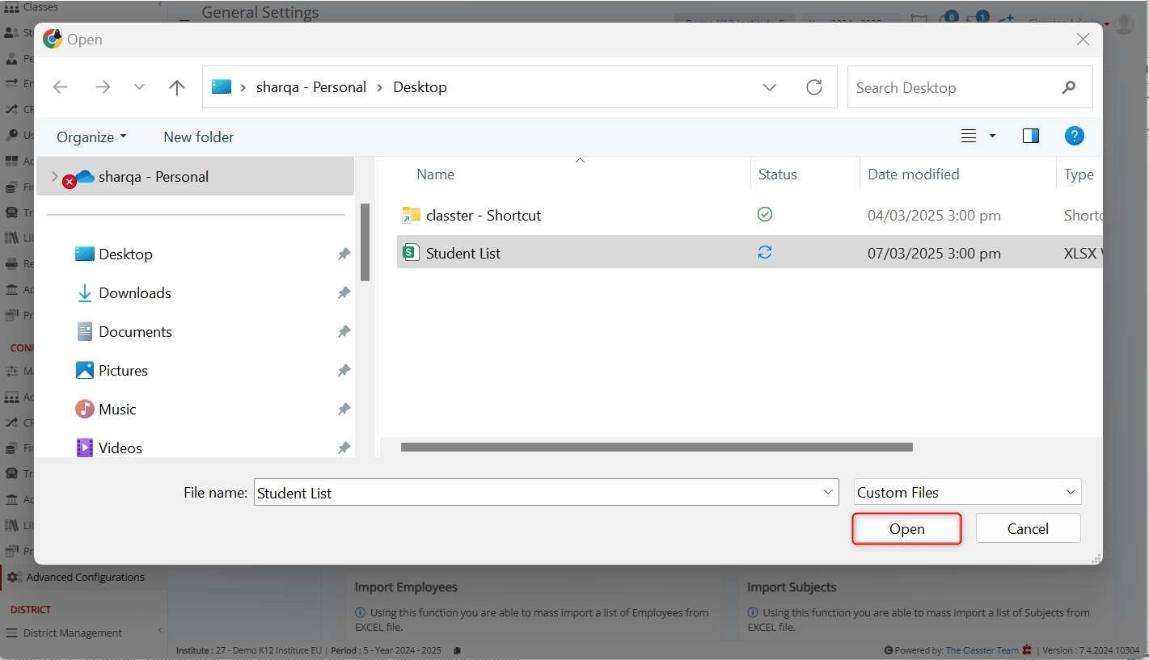Click the pin icon beside Downloads
Viewport: 1149px width, 660px height.
point(344,293)
